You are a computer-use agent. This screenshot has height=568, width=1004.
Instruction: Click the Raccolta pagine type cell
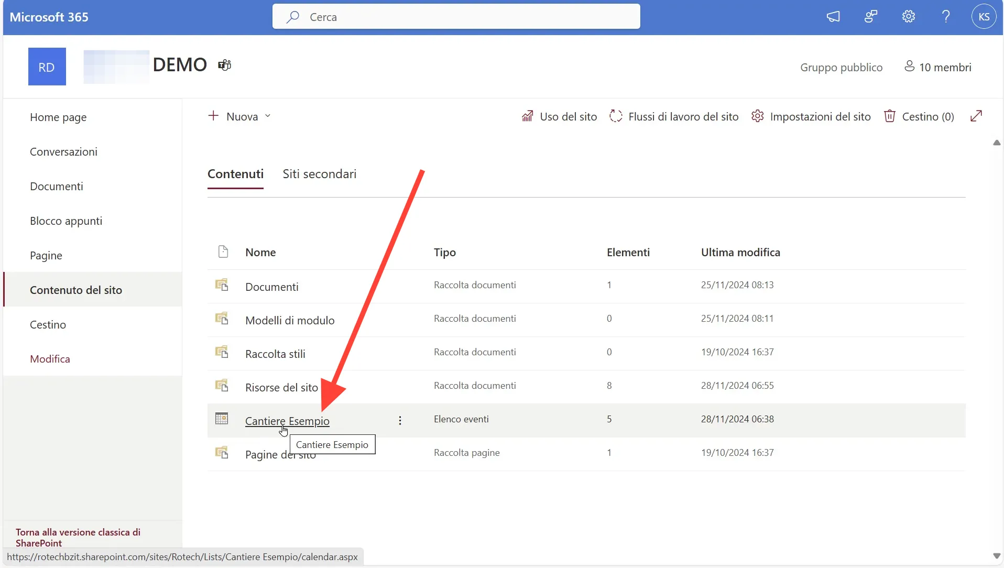click(x=466, y=452)
